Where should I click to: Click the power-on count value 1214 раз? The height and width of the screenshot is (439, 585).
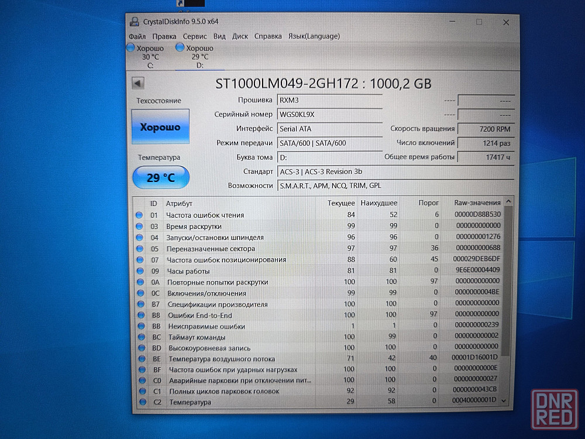click(x=486, y=143)
